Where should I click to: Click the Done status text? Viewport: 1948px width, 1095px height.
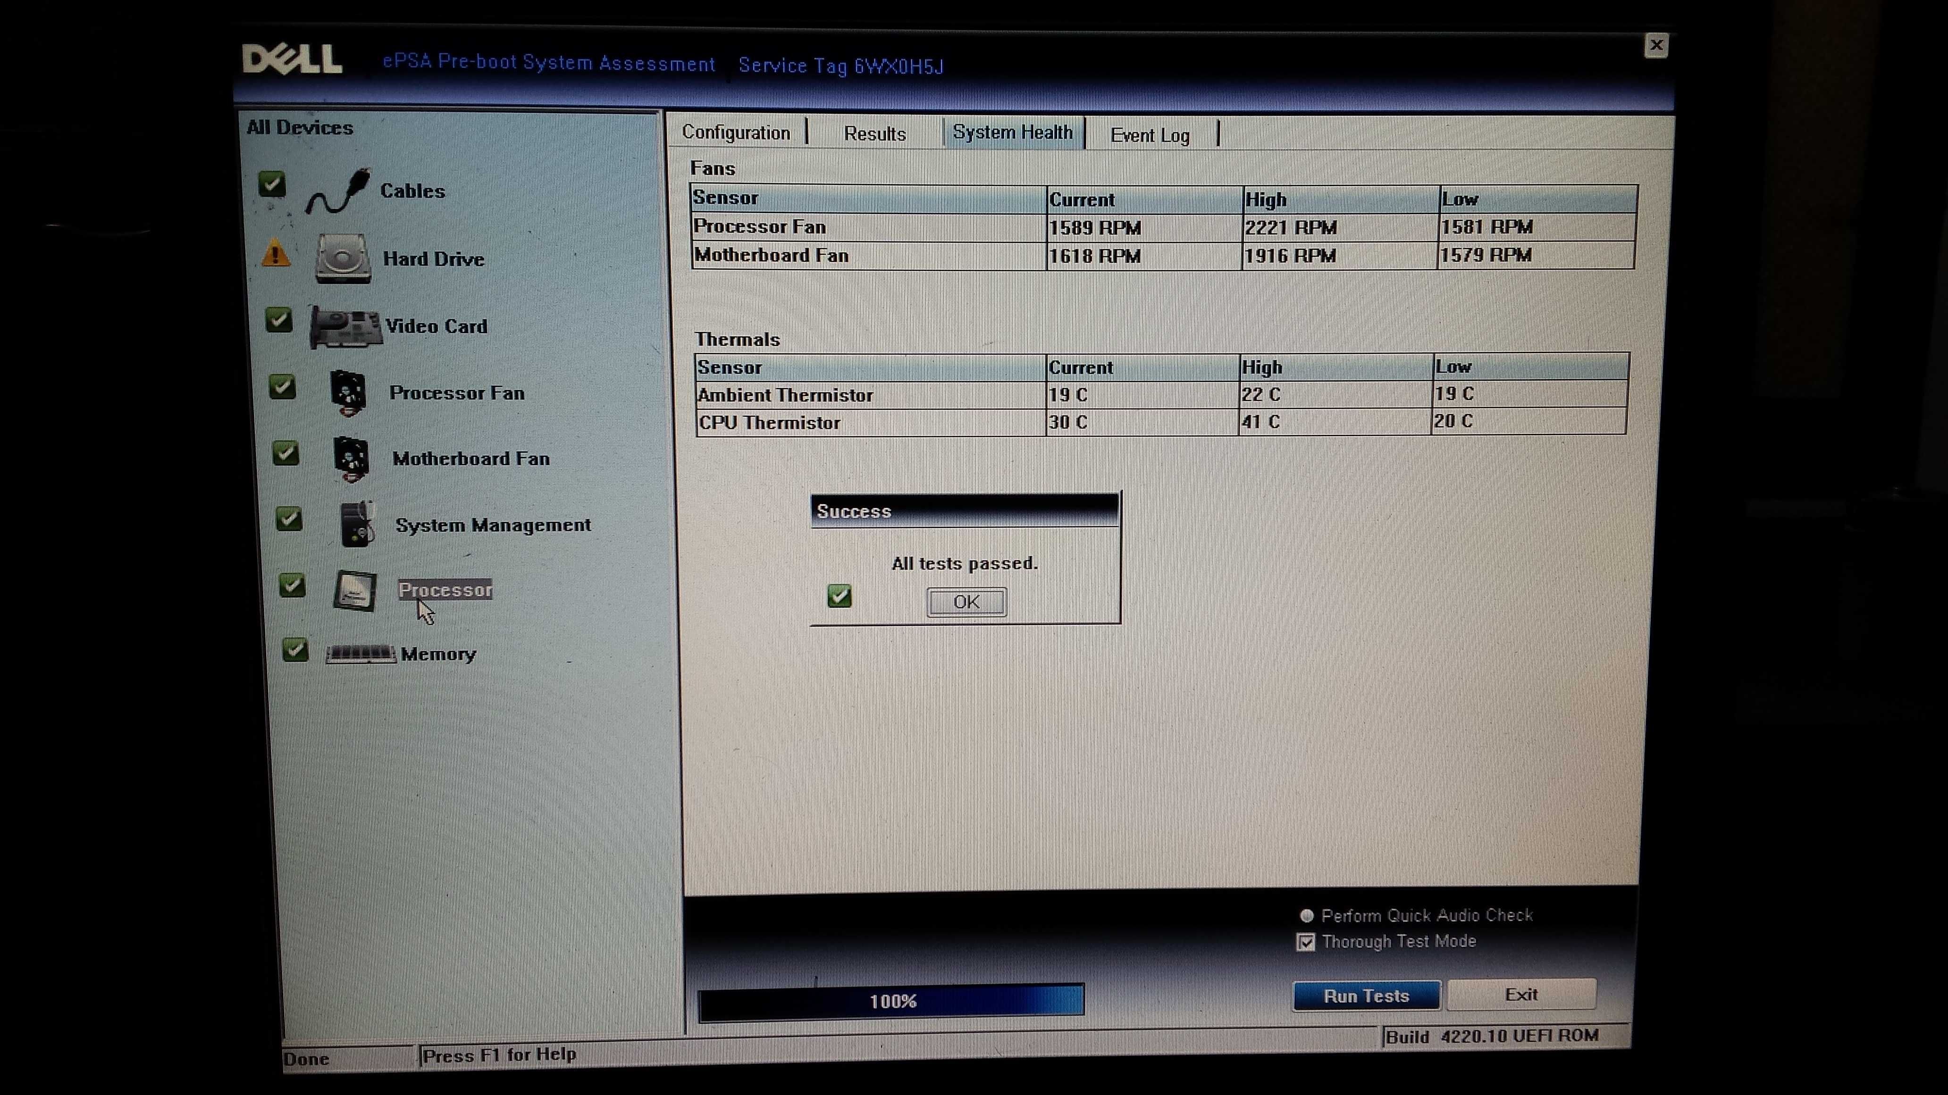pos(305,1059)
